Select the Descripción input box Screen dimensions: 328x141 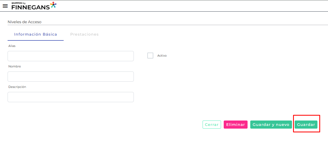(x=71, y=97)
